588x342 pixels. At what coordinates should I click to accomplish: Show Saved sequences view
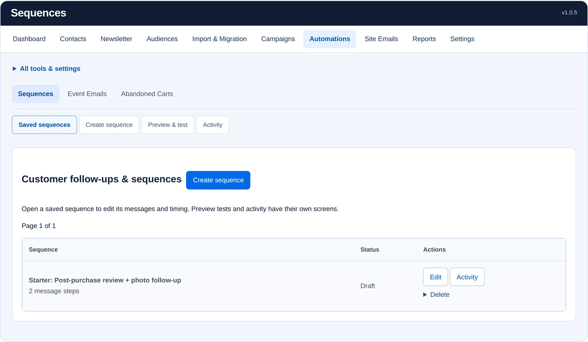(x=44, y=125)
